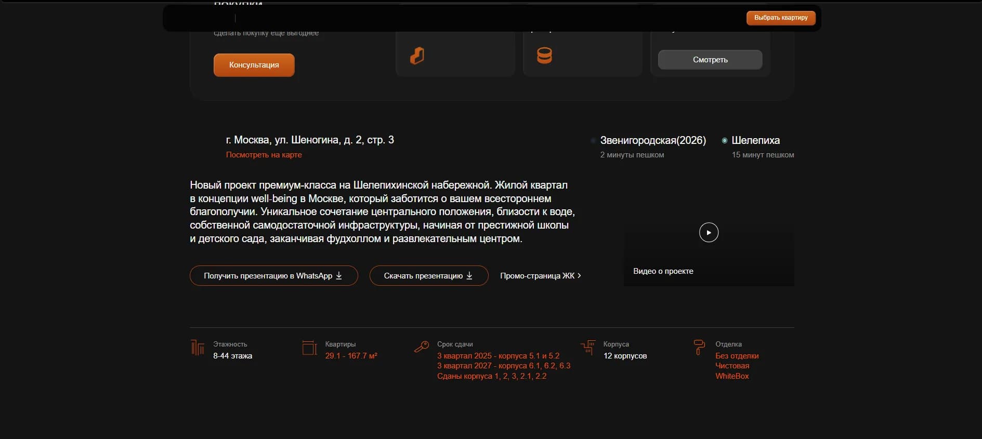Click the Звенигородская(2026) metro station name
Viewport: 982px width, 439px height.
653,140
